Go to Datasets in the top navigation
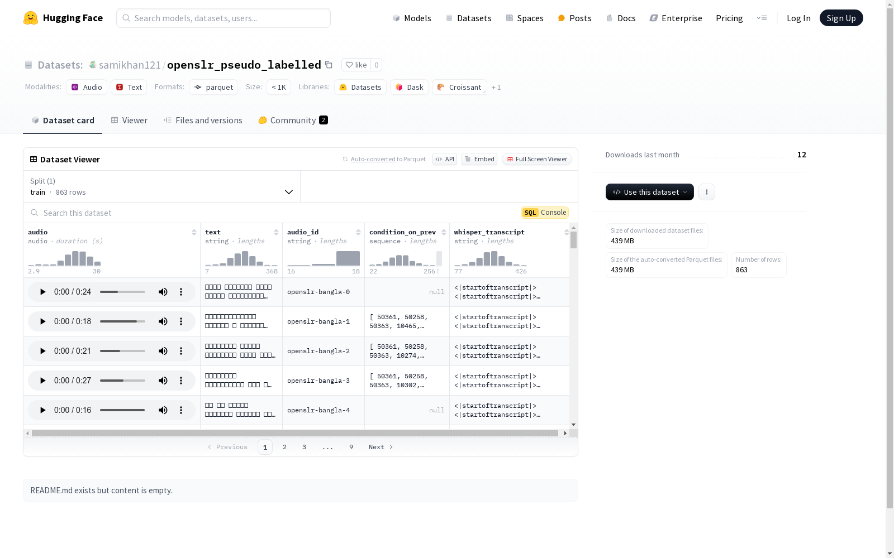 (468, 18)
